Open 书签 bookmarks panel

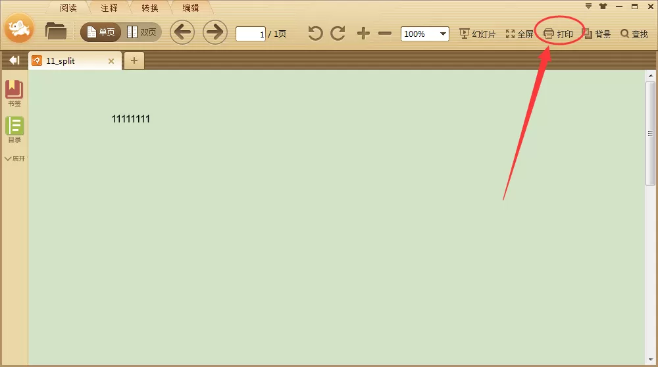14,93
